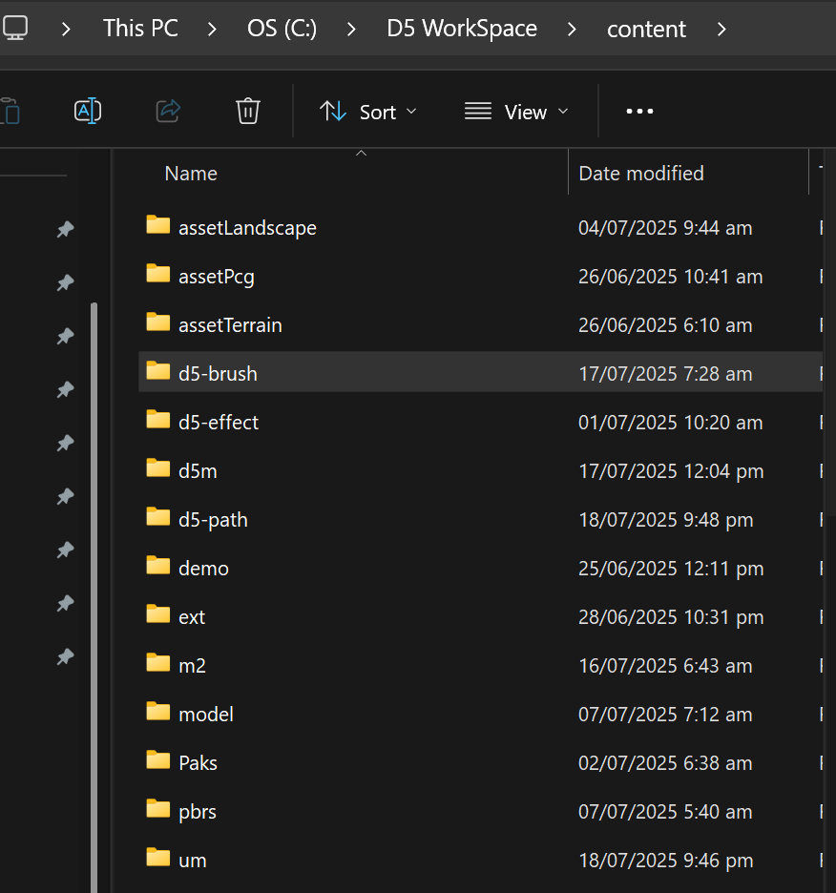Click the date 01/07/2025 10:20 am
This screenshot has width=836, height=893.
pyautogui.click(x=670, y=424)
